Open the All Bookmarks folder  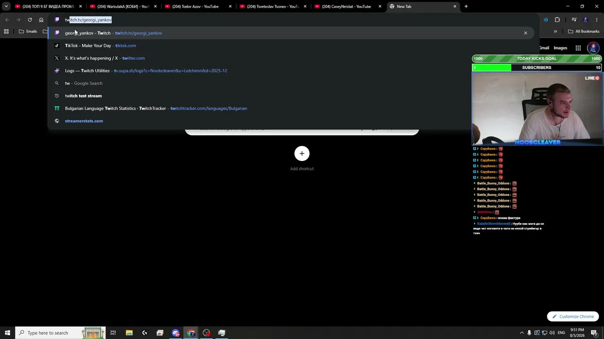[584, 32]
